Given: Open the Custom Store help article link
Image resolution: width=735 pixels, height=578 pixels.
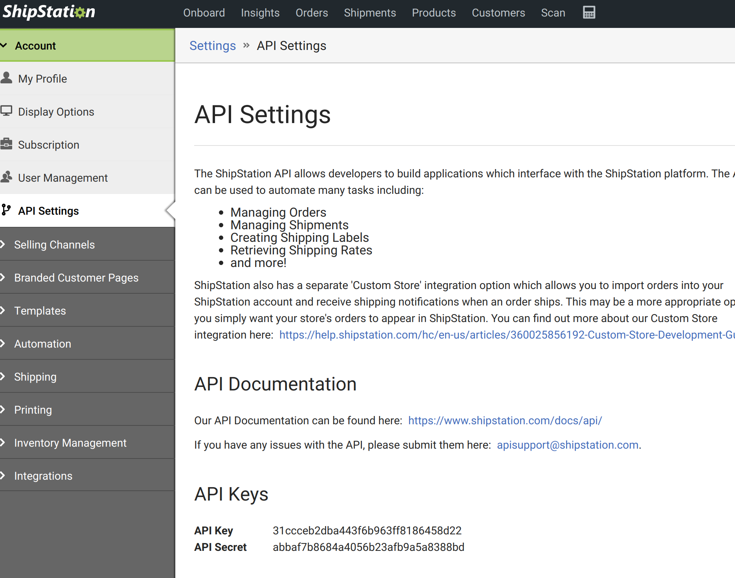Looking at the screenshot, I should [x=507, y=335].
